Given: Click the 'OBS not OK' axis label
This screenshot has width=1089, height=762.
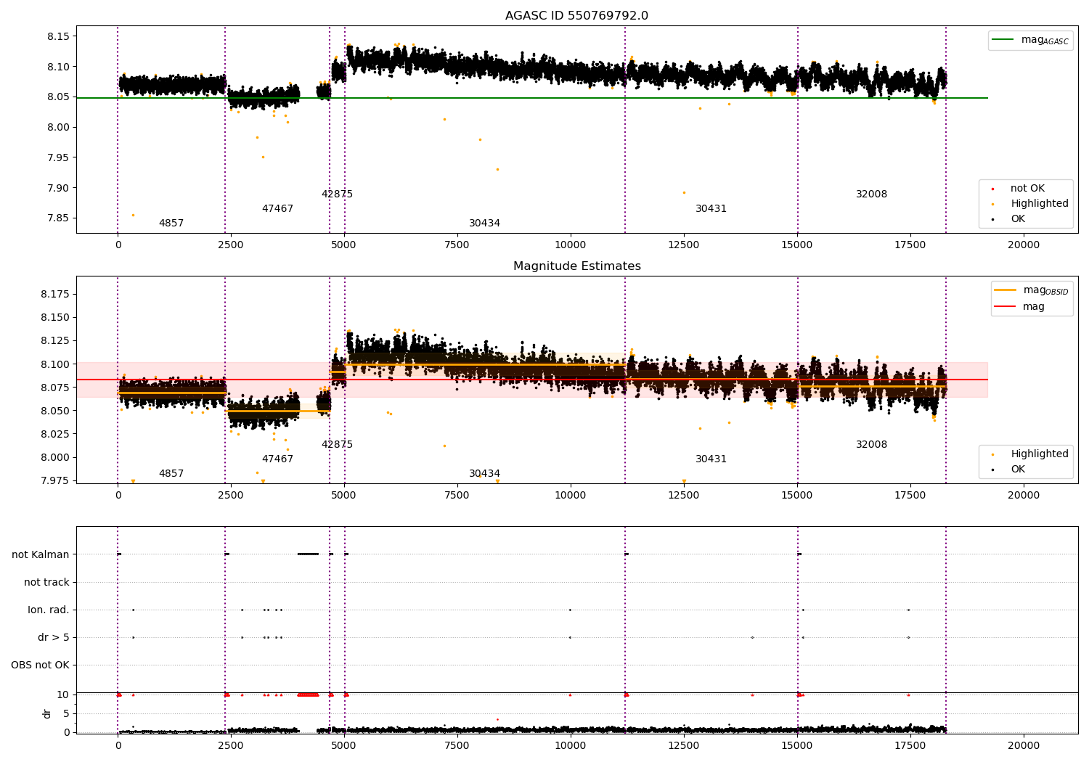Looking at the screenshot, I should [40, 665].
